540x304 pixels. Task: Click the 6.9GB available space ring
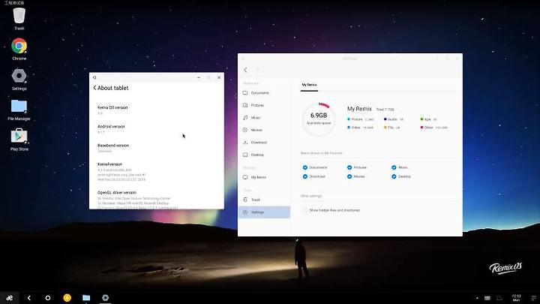pos(319,119)
